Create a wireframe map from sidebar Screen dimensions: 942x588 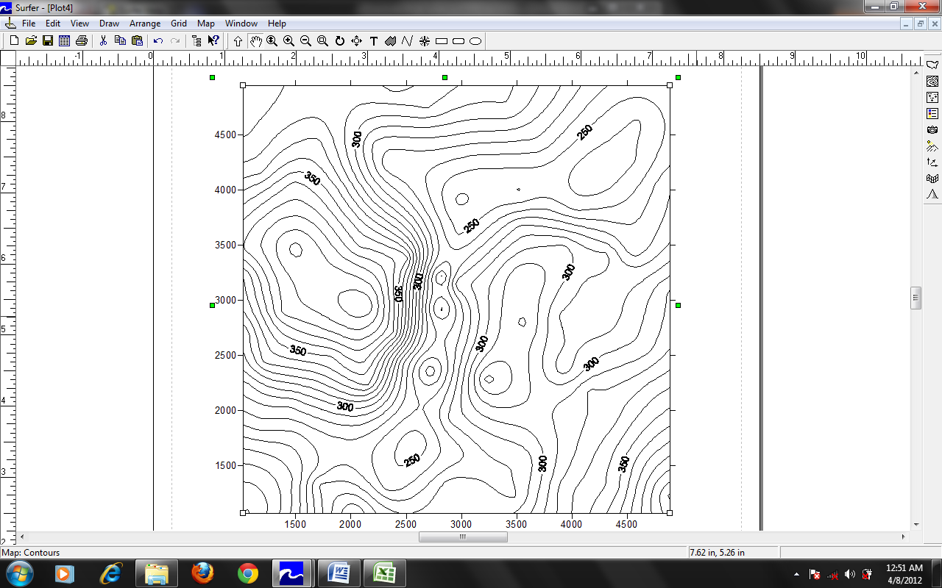click(932, 178)
